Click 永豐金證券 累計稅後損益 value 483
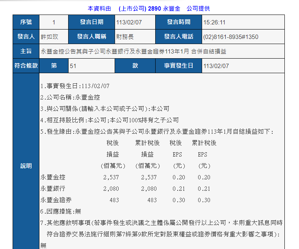 click(152, 200)
